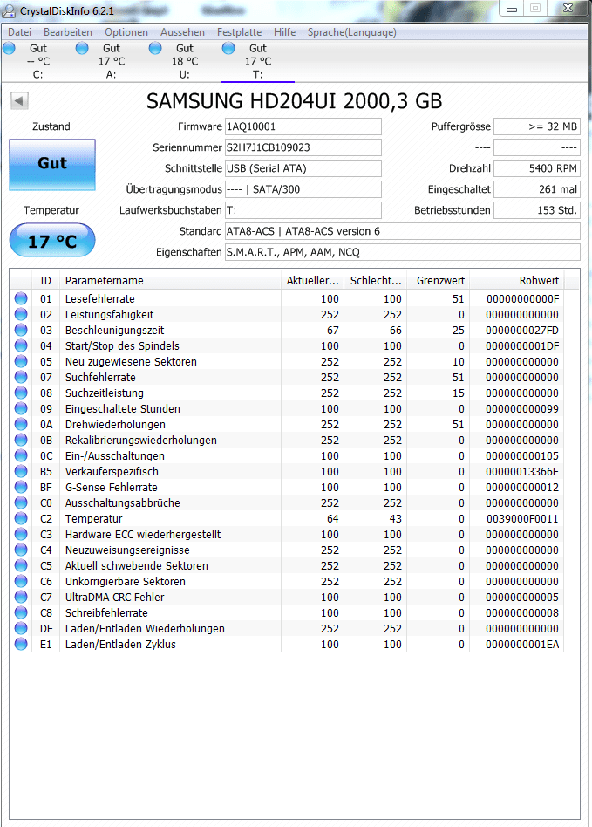Click the Parametername column header

[170, 281]
